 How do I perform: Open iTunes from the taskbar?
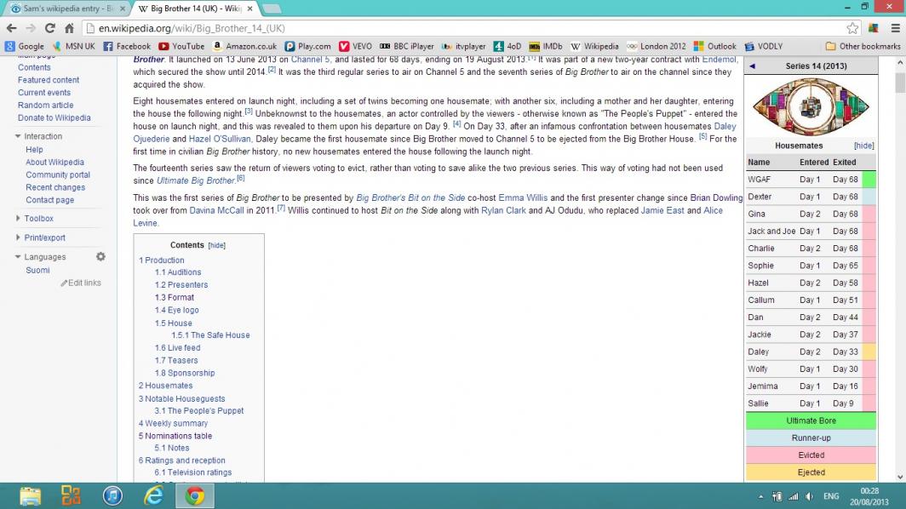[112, 495]
